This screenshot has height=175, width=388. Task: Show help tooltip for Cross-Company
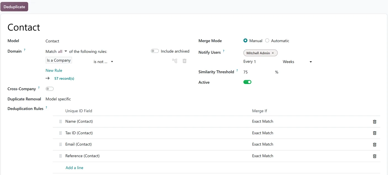[x=39, y=88]
